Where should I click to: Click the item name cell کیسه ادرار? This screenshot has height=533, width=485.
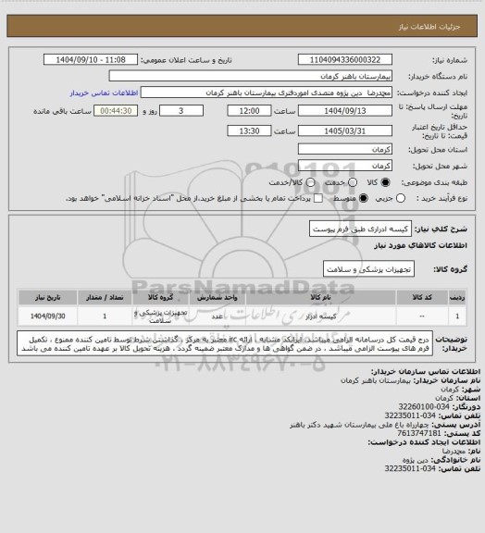(x=321, y=316)
